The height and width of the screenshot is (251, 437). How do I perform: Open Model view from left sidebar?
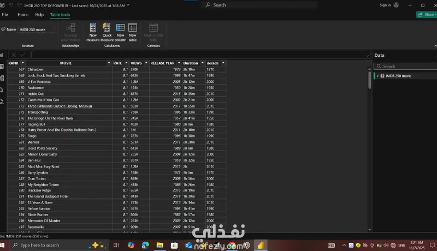(x=2, y=78)
